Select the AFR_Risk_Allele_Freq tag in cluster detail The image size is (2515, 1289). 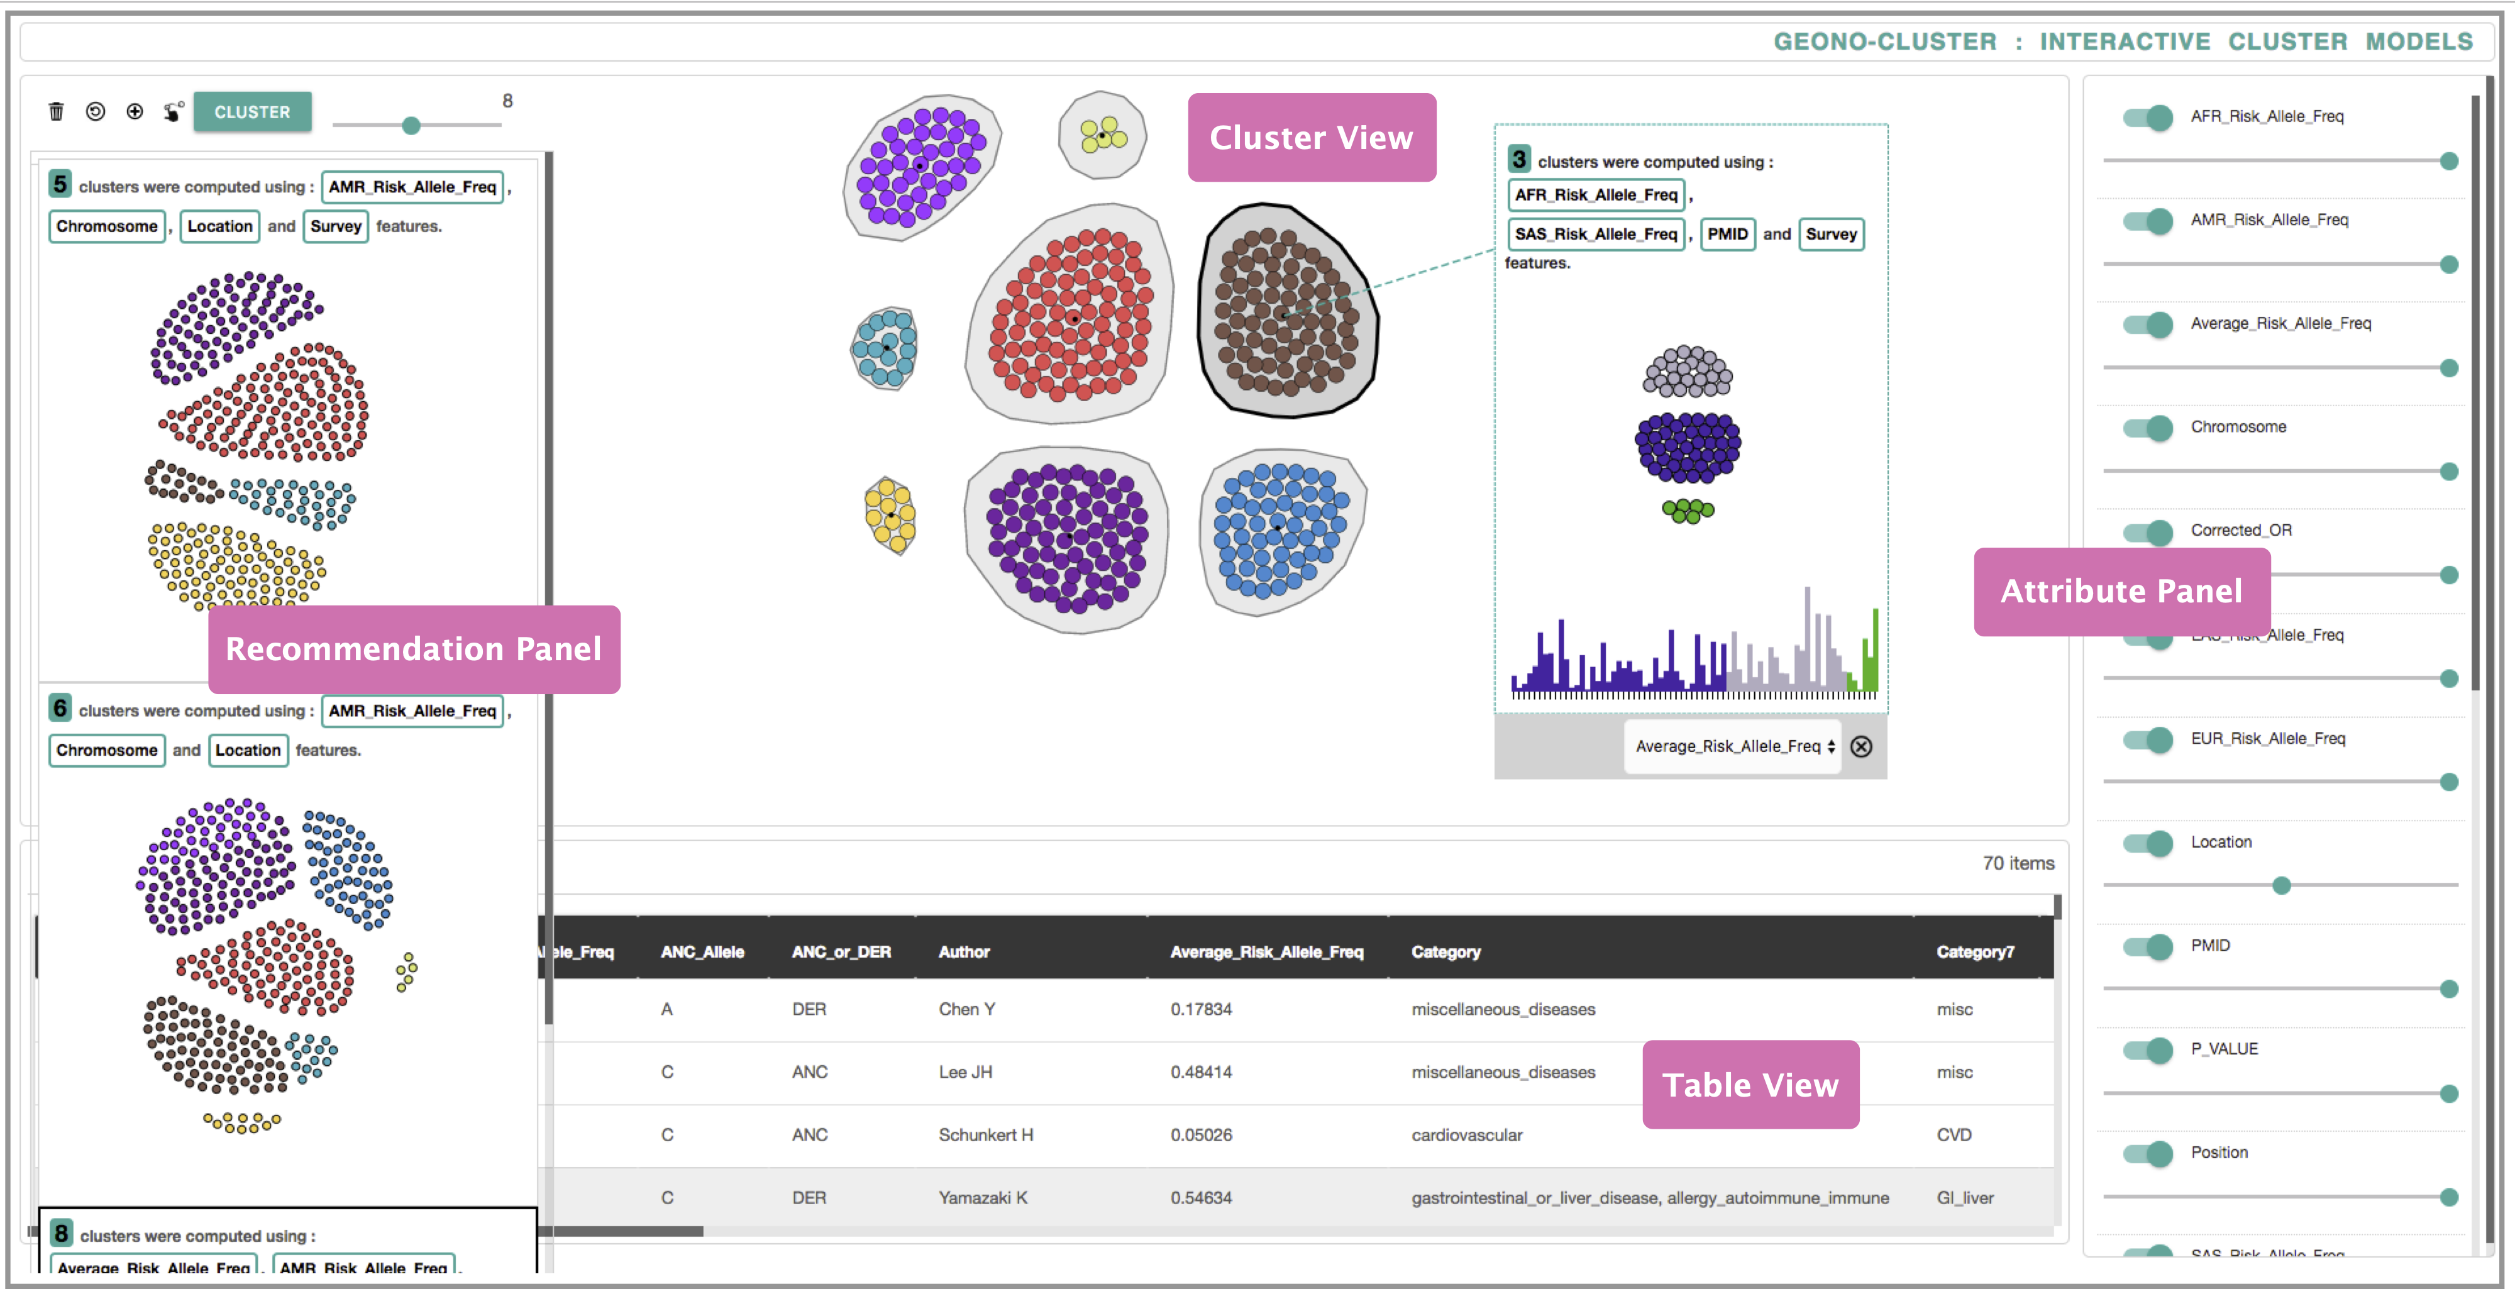pos(1595,194)
